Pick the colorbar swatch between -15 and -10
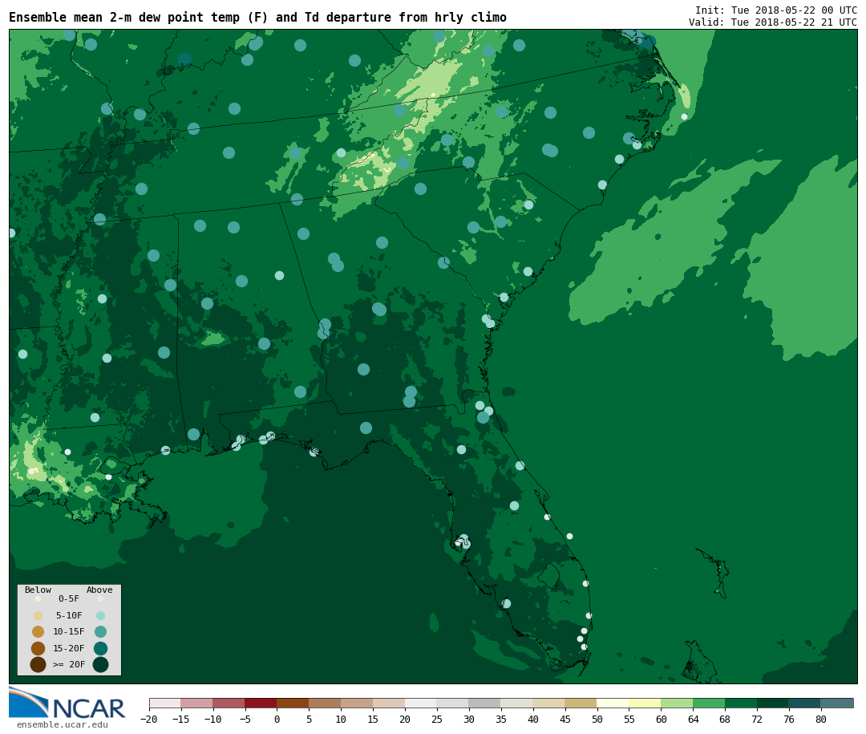This screenshot has height=734, width=866. pos(197,703)
